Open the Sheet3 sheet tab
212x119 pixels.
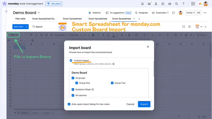47,113
